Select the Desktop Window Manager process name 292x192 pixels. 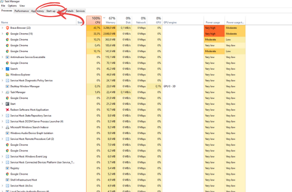point(25,86)
